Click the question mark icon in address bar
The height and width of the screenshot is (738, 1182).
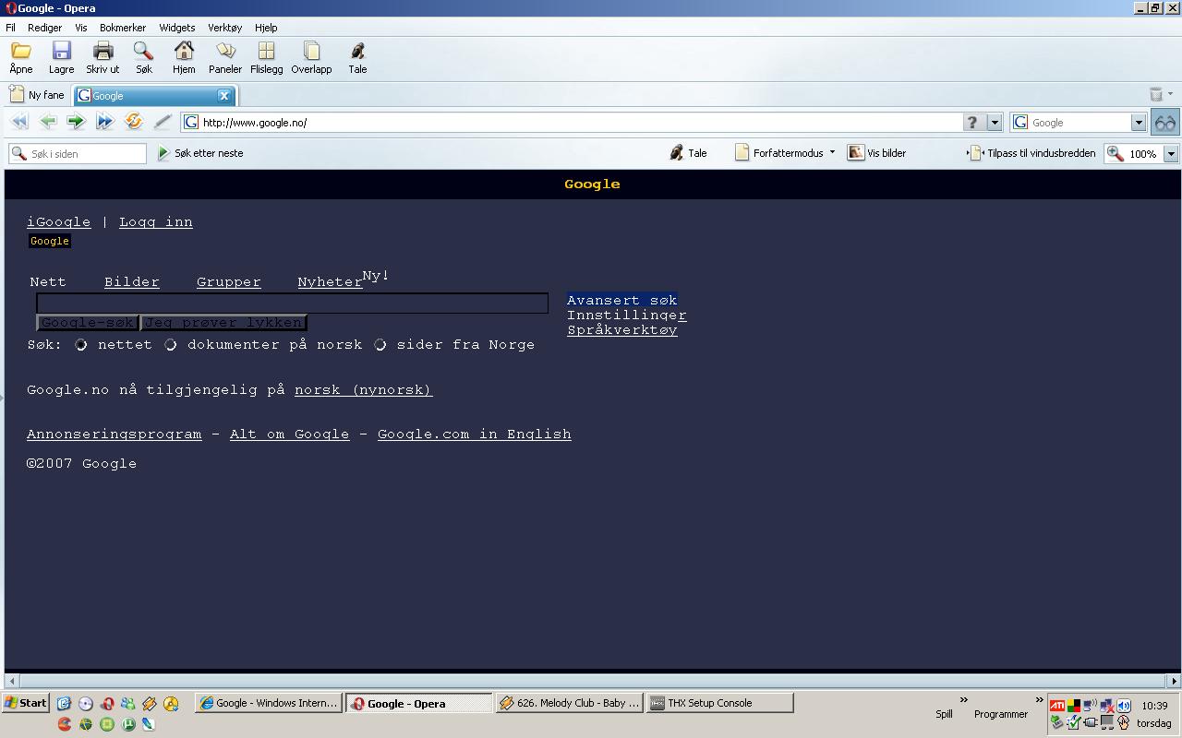pos(972,122)
